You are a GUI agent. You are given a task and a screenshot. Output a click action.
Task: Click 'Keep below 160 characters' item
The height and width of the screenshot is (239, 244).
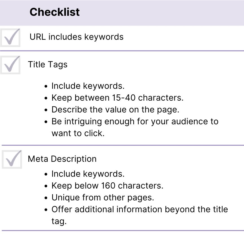107,186
